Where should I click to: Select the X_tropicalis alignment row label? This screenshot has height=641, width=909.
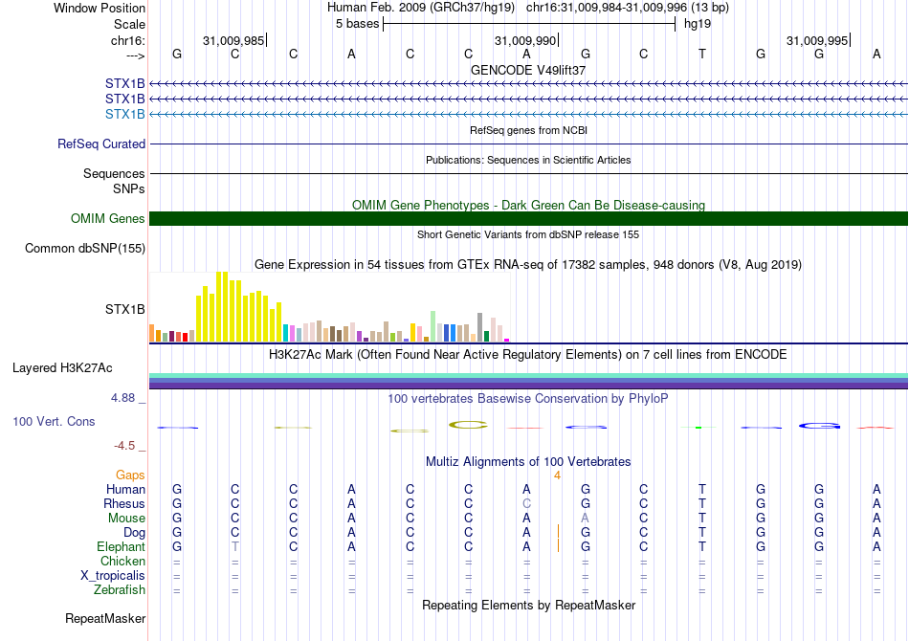coord(113,576)
